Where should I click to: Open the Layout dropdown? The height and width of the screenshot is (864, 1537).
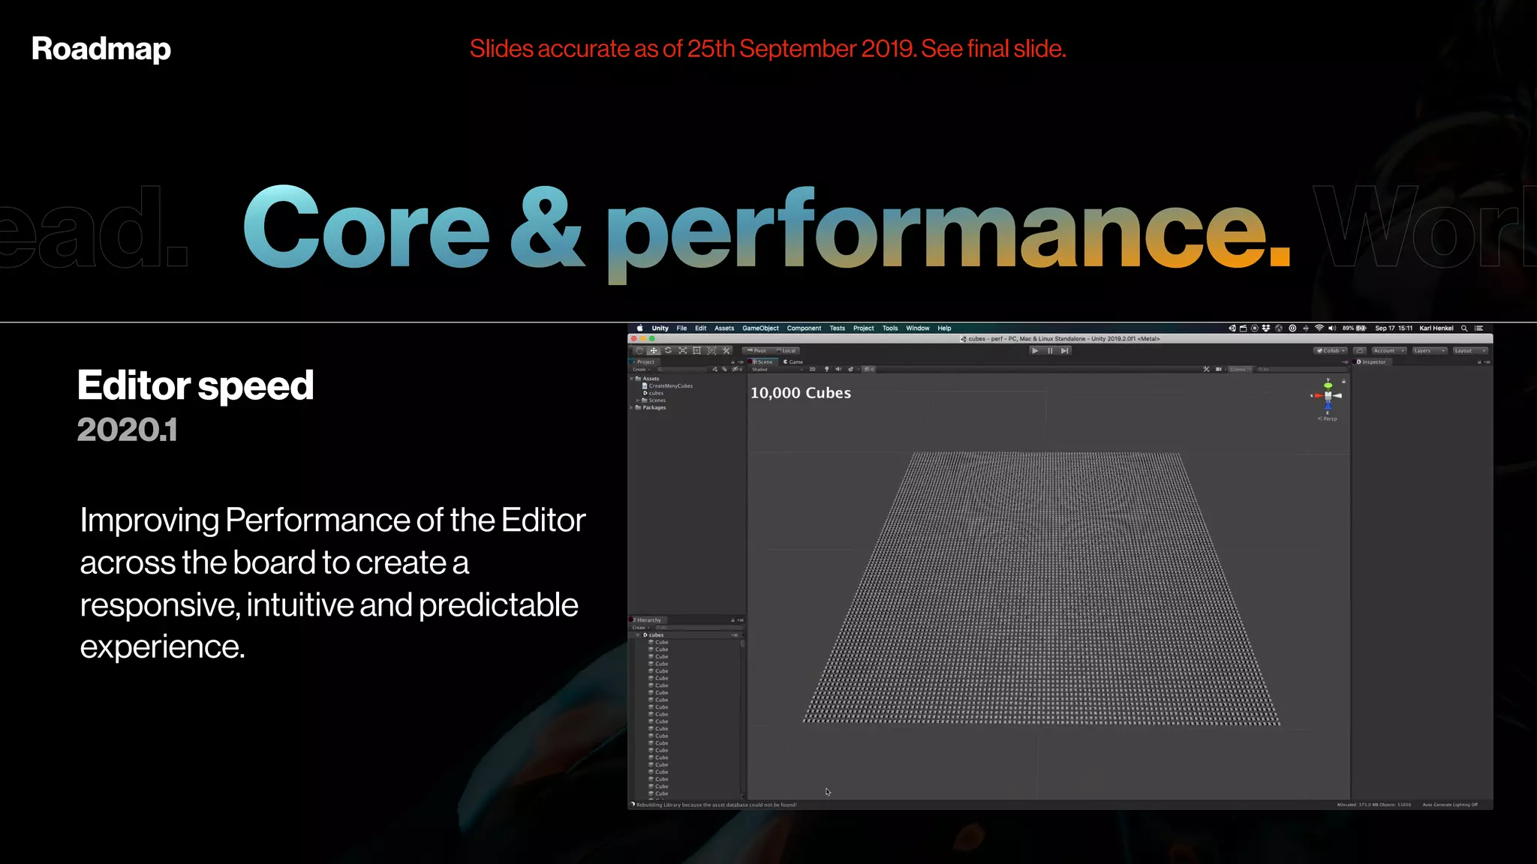point(1469,350)
